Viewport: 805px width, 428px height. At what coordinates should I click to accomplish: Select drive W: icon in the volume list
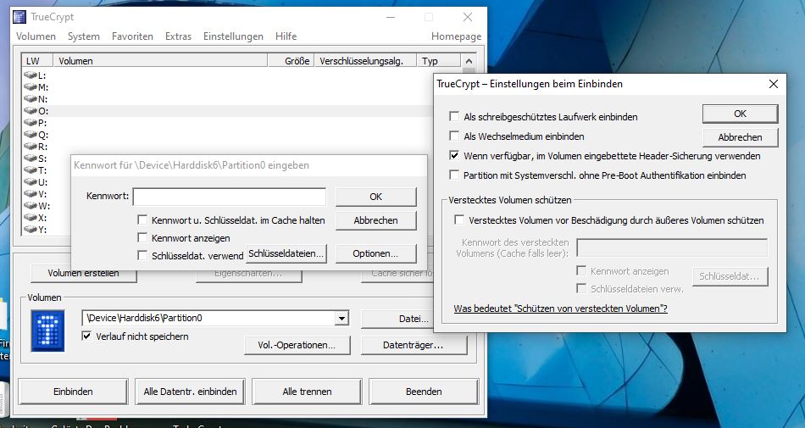click(31, 205)
